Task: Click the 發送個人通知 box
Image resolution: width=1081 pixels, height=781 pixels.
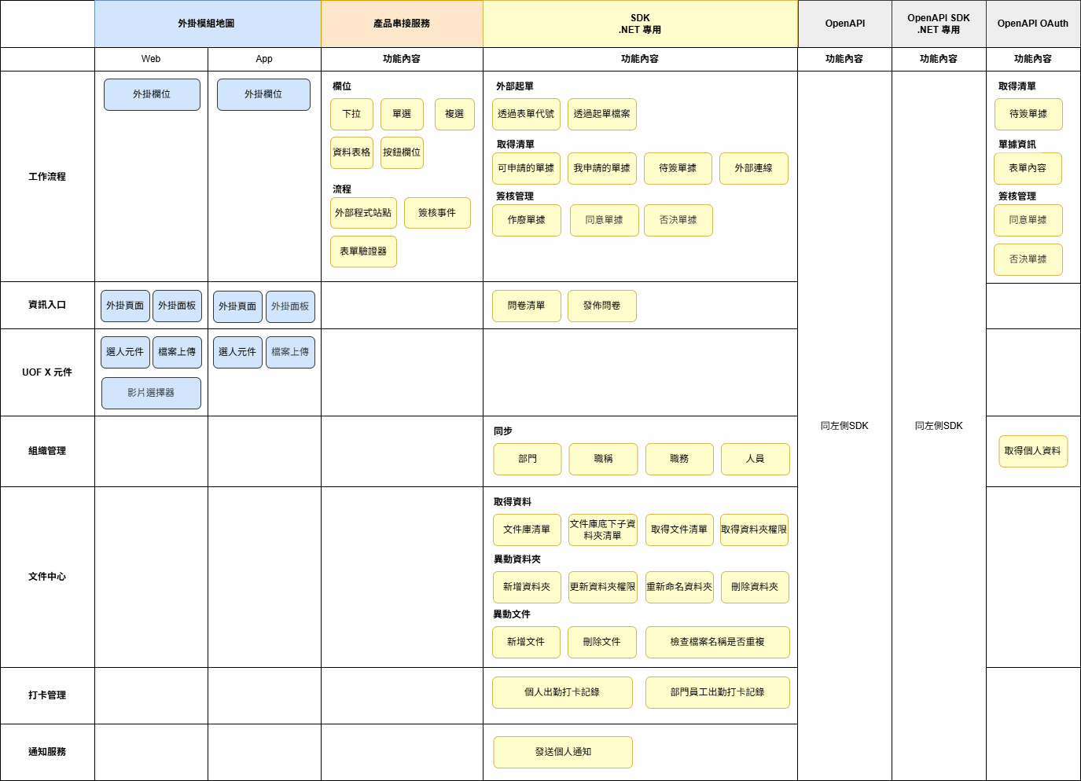Action: point(563,752)
